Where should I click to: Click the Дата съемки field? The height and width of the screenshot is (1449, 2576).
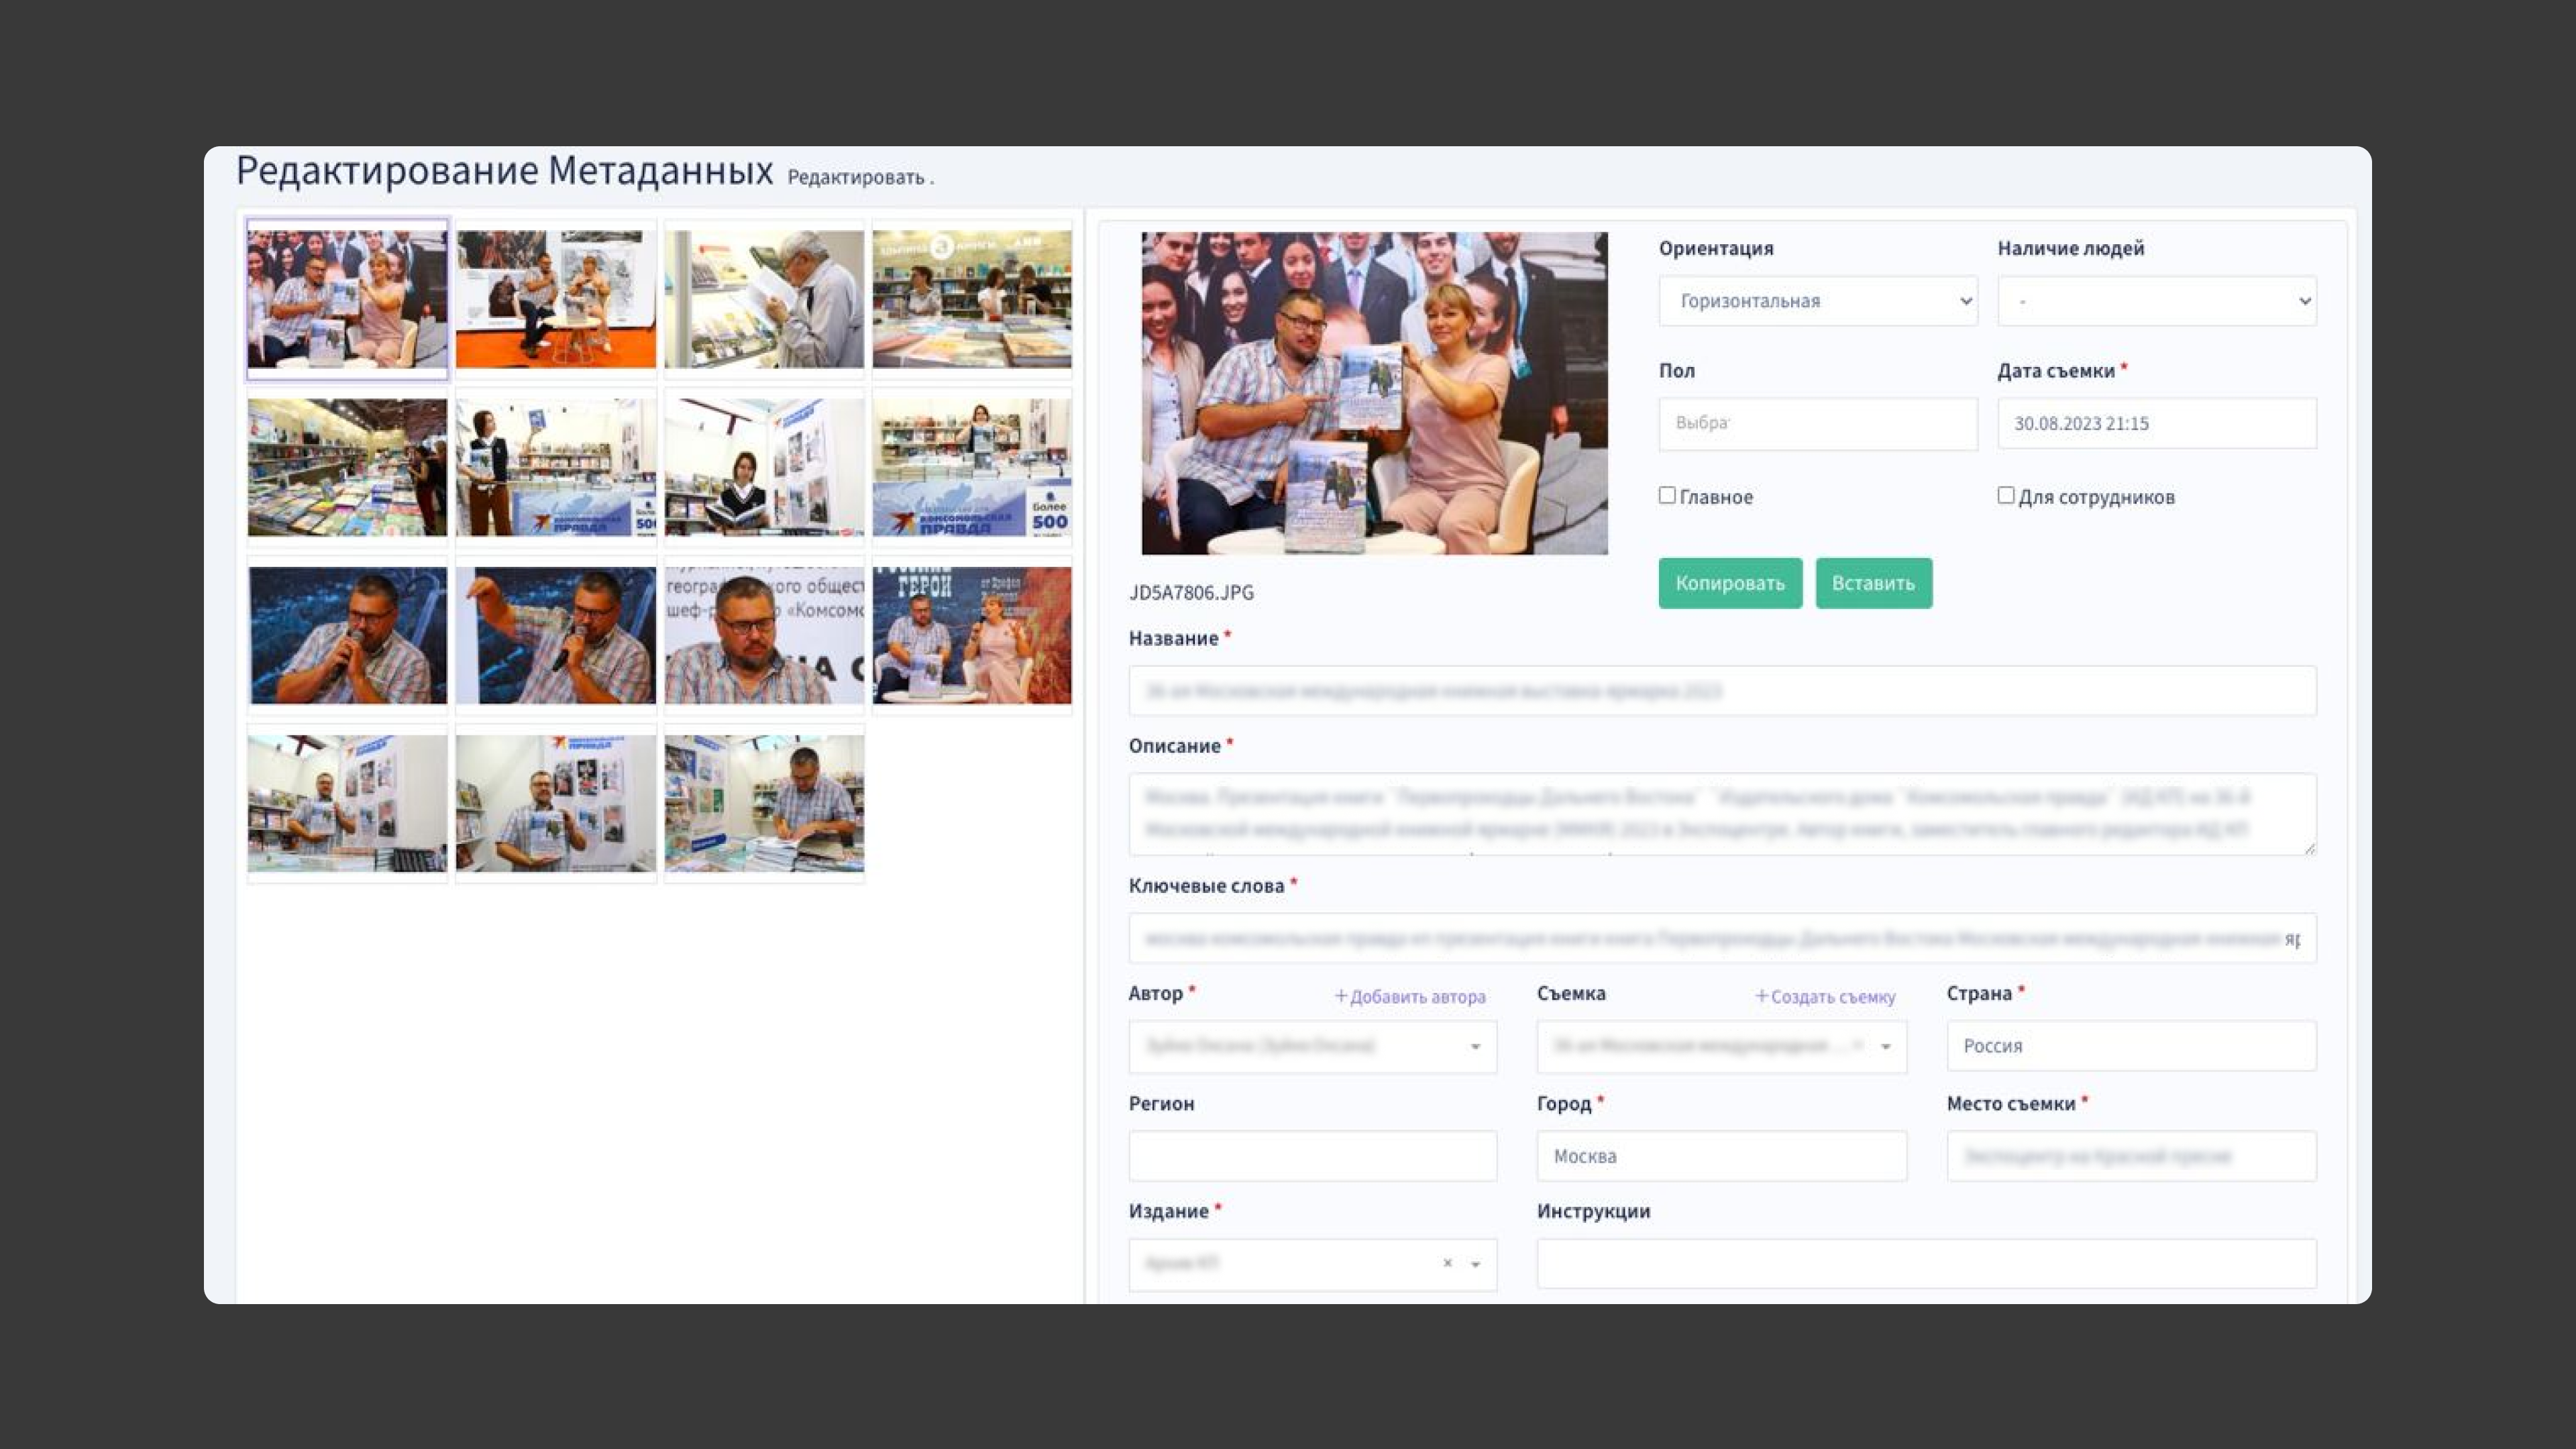tap(2156, 423)
